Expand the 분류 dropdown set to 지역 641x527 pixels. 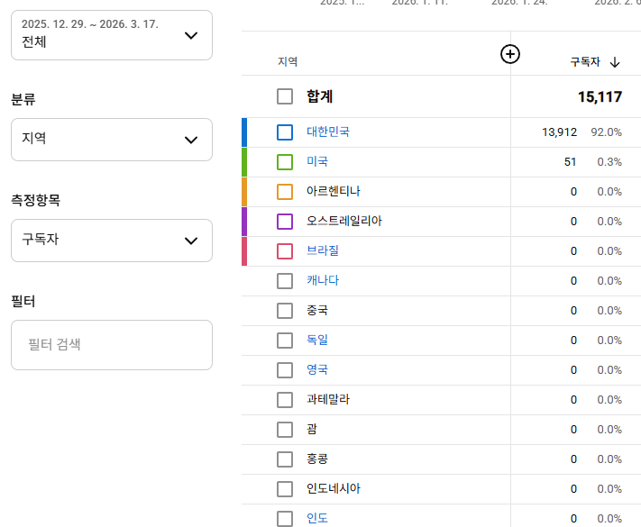point(112,140)
